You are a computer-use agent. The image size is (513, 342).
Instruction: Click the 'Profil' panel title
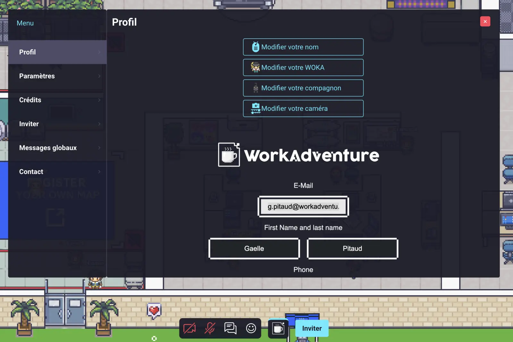tap(124, 22)
